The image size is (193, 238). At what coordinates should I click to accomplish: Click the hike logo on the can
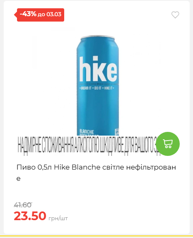click(98, 69)
